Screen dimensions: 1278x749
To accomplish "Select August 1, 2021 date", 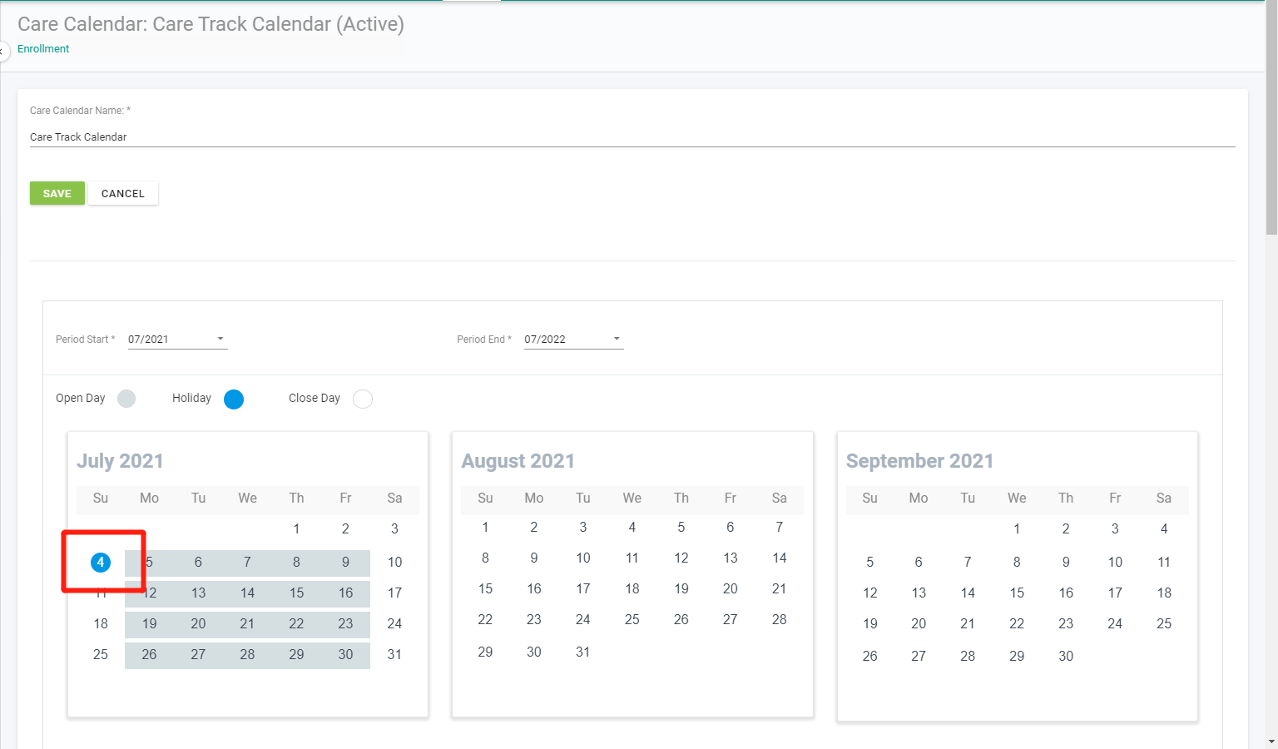I will (x=485, y=528).
